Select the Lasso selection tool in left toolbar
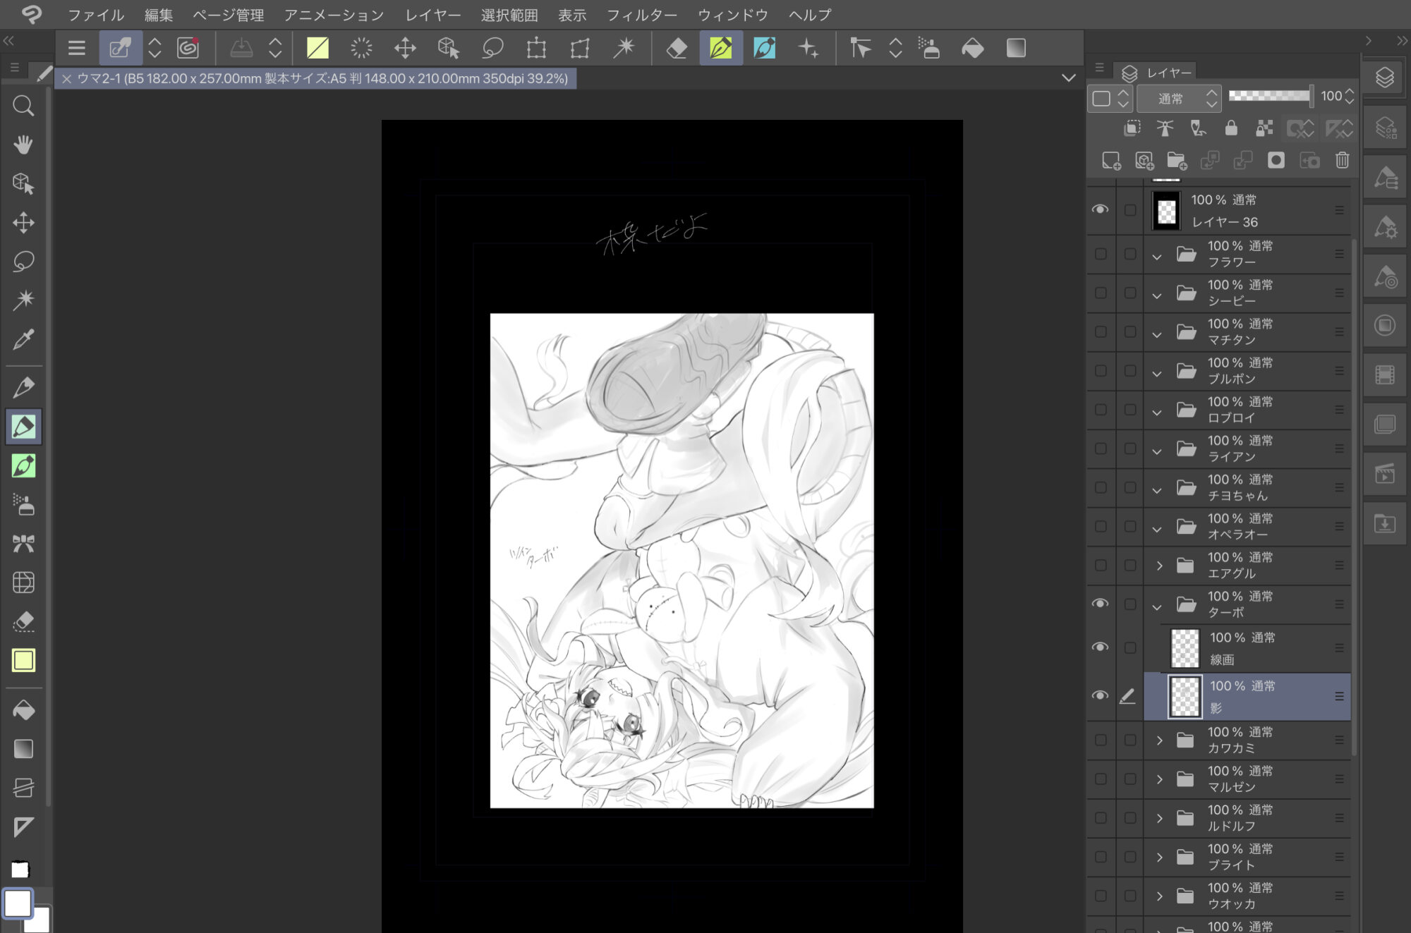The image size is (1411, 933). 23,261
